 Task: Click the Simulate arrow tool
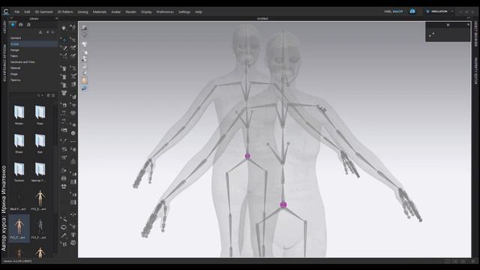pyautogui.click(x=64, y=28)
